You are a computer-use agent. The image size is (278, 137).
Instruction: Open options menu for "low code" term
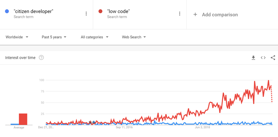tap(179, 14)
